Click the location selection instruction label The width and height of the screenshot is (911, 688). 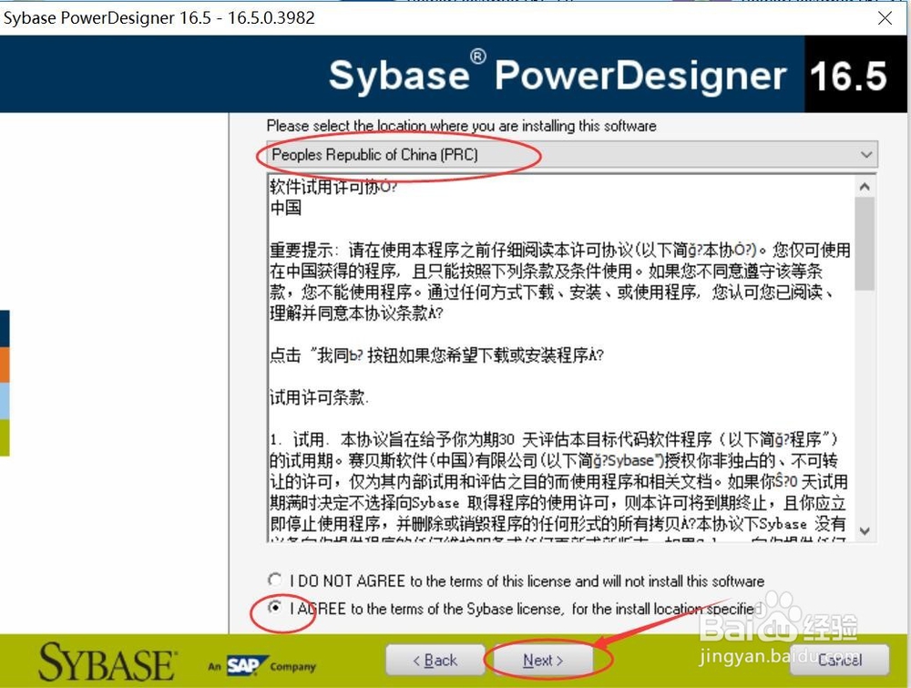[461, 126]
